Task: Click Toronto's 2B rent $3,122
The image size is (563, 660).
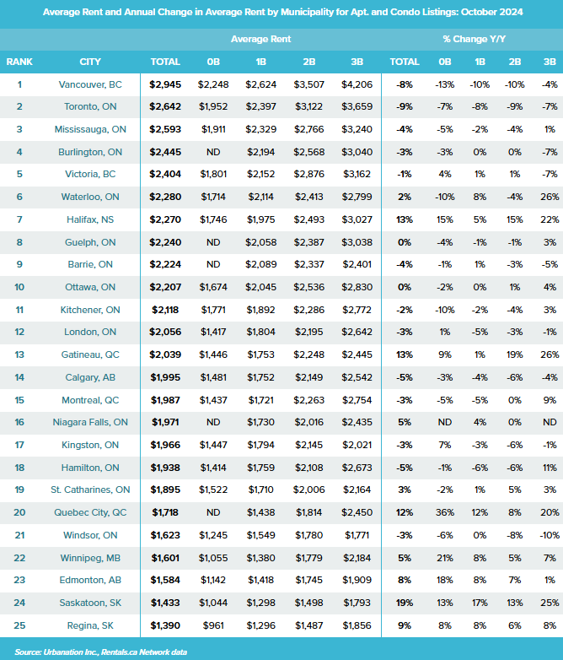Action: click(309, 106)
